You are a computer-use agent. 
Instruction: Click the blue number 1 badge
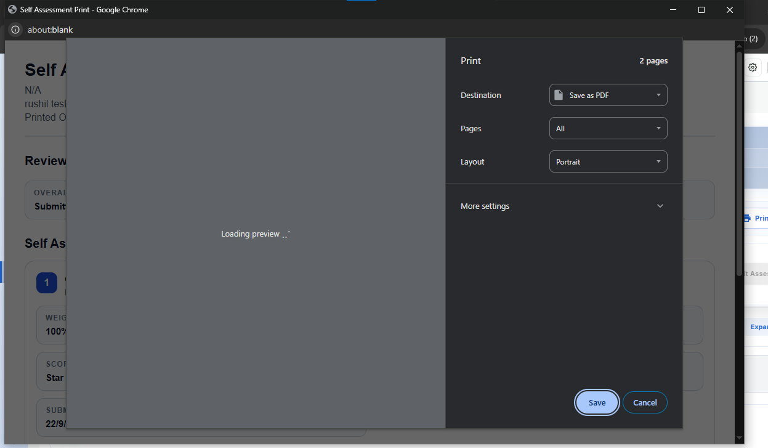click(x=46, y=283)
